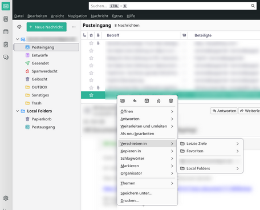Click the Weiterleiten button in message header
Image resolution: width=260 pixels, height=210 pixels.
tap(249, 111)
